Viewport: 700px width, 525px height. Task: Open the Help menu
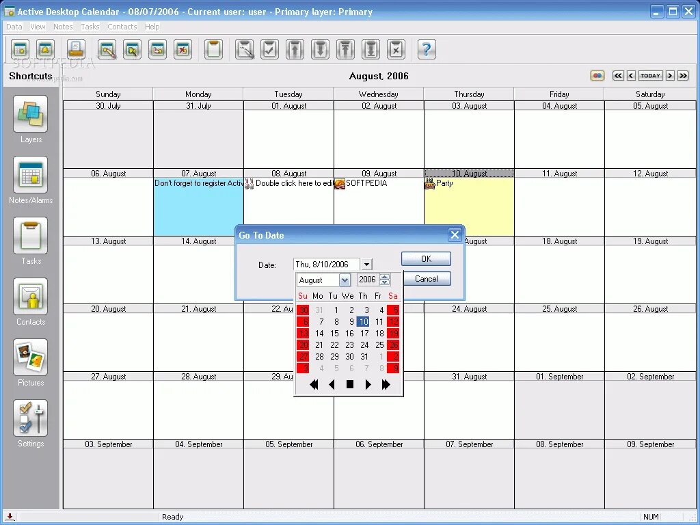pos(152,27)
